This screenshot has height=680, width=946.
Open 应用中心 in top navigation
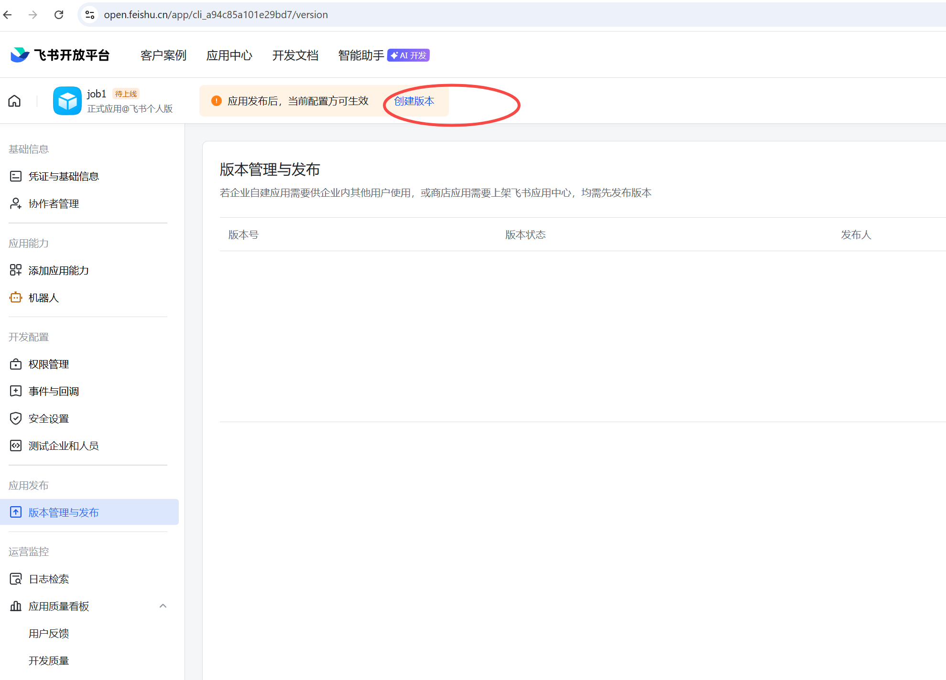point(229,55)
